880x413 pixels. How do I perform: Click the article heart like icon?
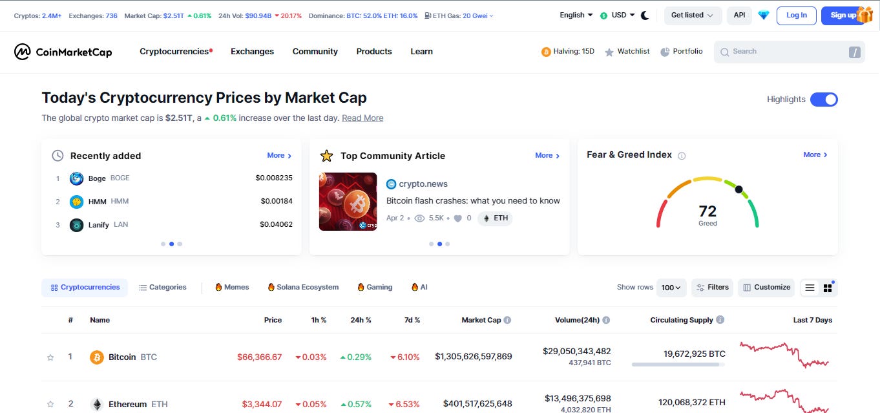[x=458, y=218]
